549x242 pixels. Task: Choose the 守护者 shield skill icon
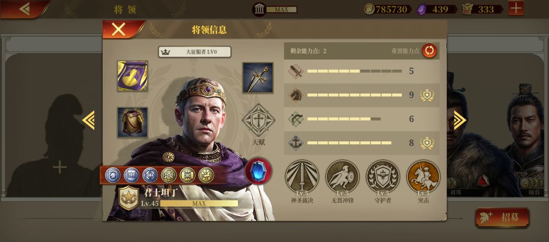pos(383,176)
